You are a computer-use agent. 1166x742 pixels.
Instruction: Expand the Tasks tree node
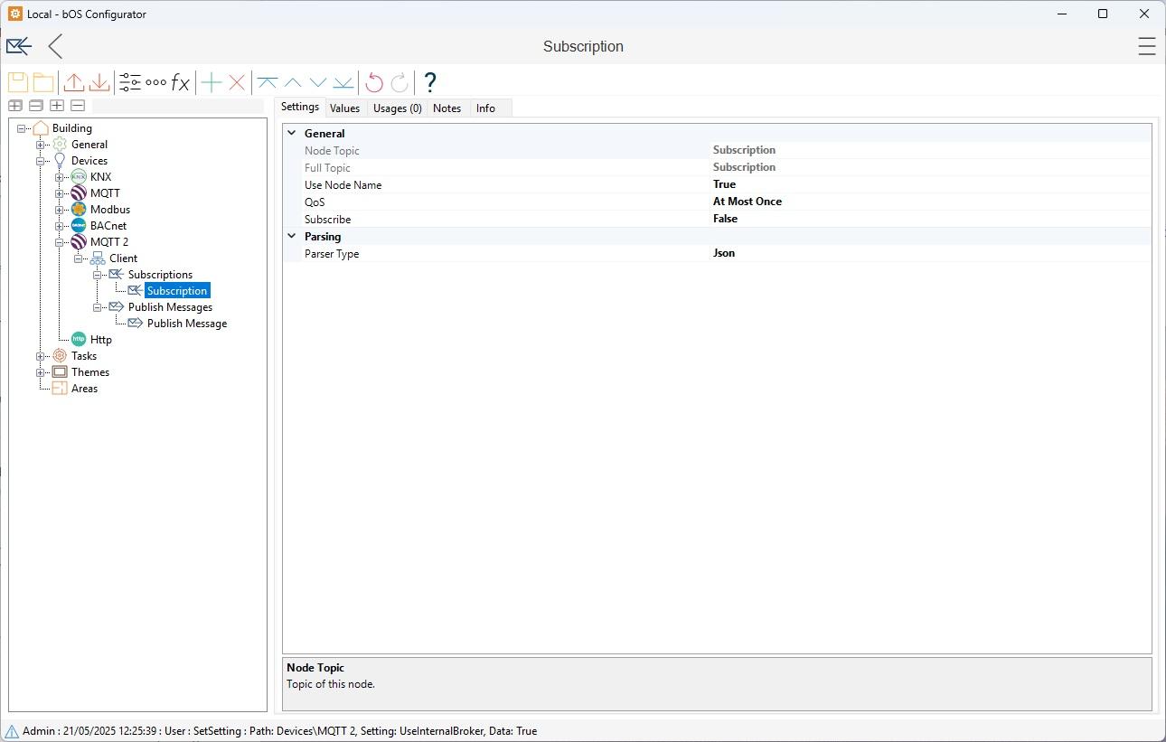[41, 356]
